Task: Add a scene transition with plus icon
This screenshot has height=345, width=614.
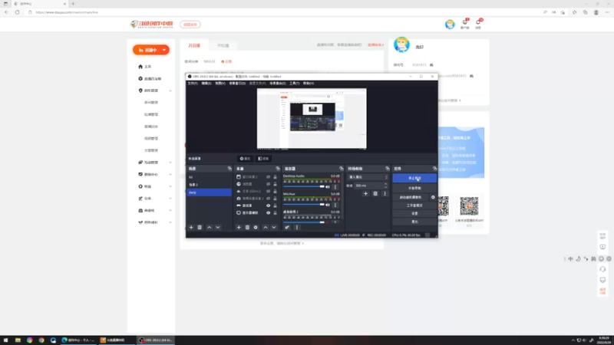Action: [366, 194]
